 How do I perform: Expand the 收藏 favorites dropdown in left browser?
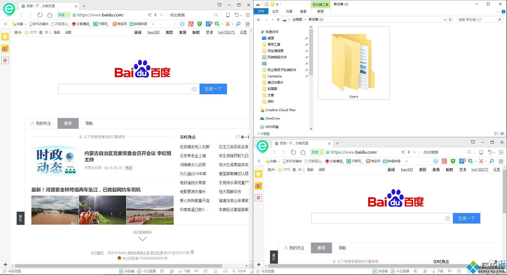(26, 24)
